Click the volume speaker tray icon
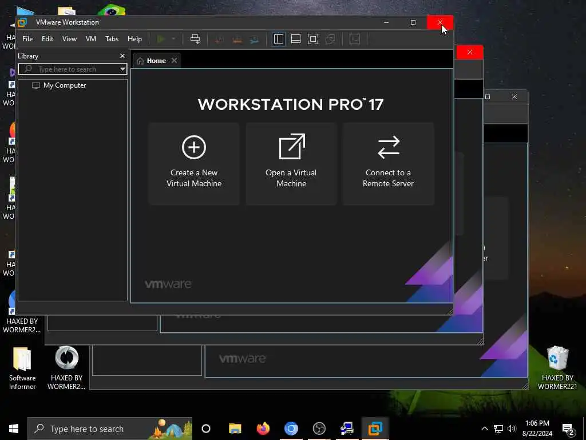 (x=512, y=429)
